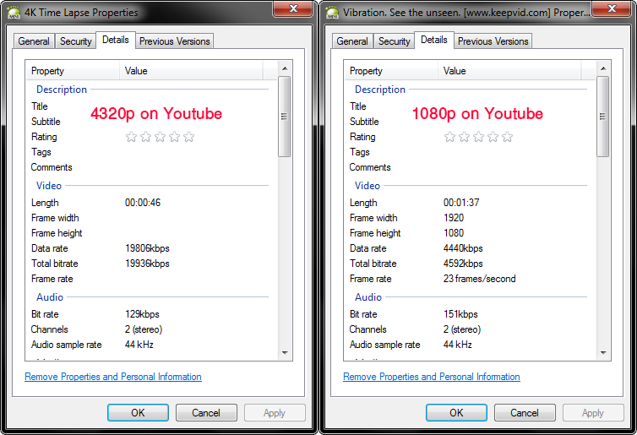Click Frame height row in 4K Time Lapse window
Viewport: 637px width, 435px height.
pos(151,233)
